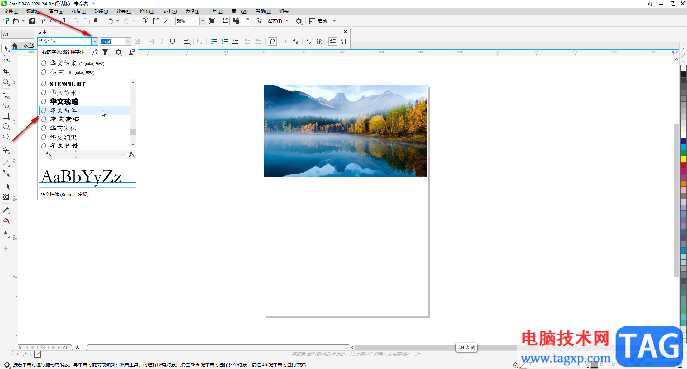Click the Import icon
Screen dimensions: 687x369
click(146, 21)
